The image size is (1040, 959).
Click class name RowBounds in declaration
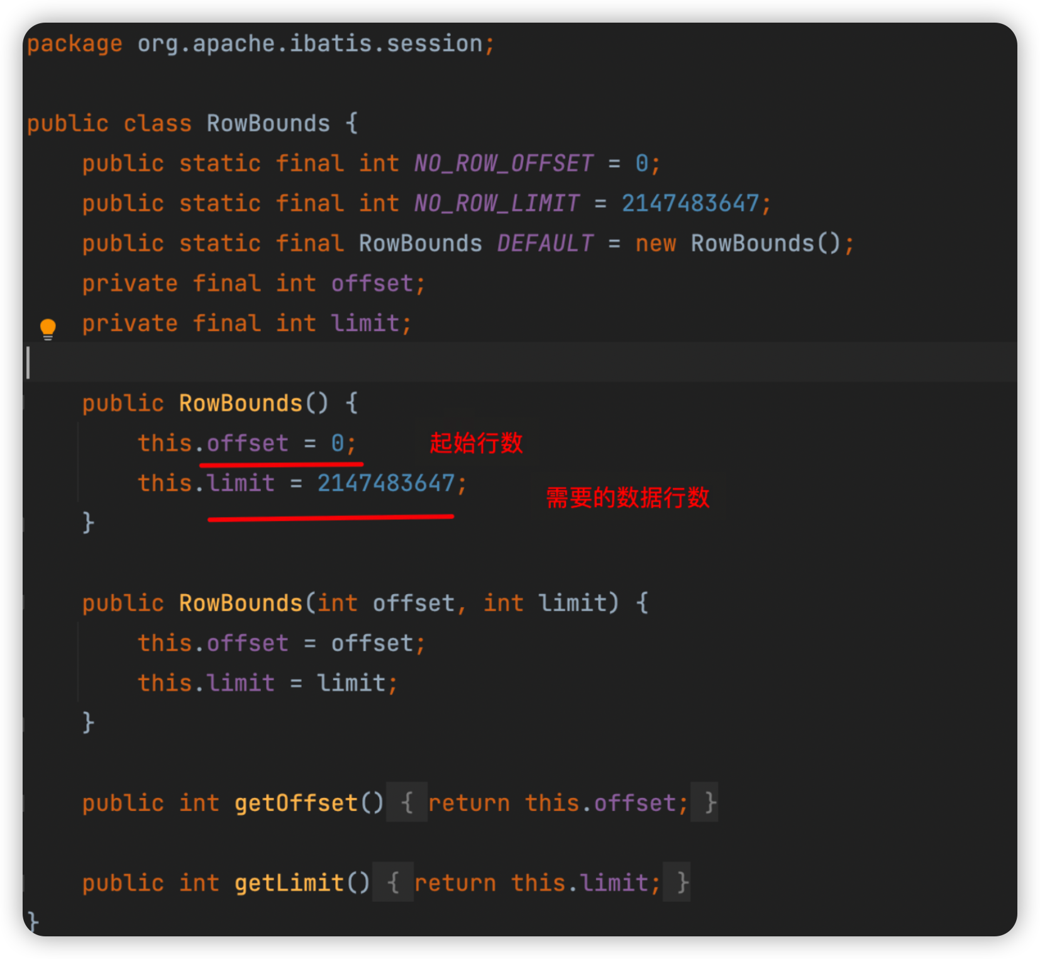(268, 123)
